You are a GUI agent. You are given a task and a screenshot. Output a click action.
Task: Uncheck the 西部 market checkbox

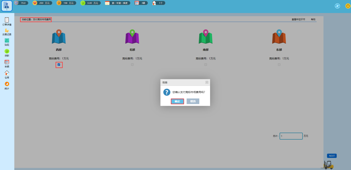59,65
